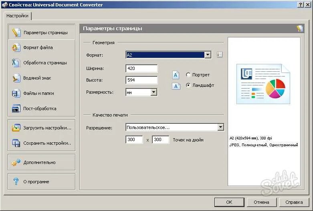Click the horizontal resolution field with 300
Viewport: 313px width, 211px height.
tap(134, 139)
